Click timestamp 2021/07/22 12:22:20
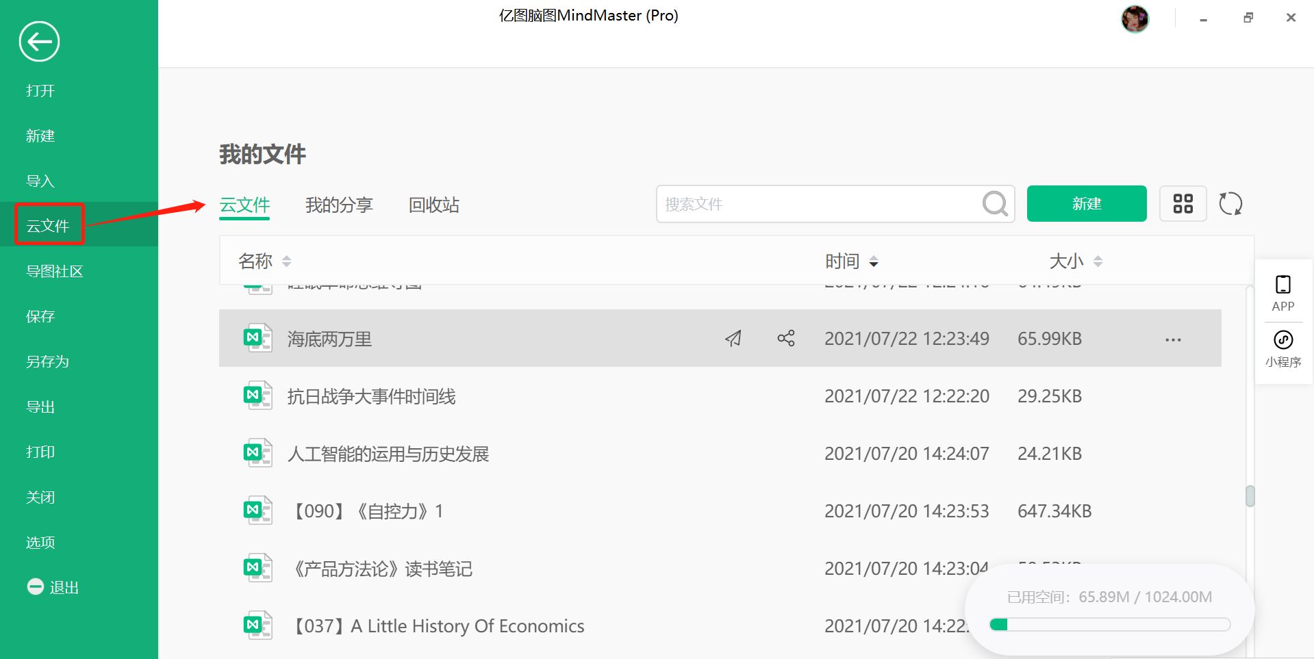This screenshot has height=659, width=1314. (907, 396)
